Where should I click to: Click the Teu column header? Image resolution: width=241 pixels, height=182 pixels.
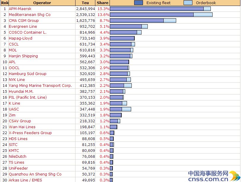click(85, 3)
